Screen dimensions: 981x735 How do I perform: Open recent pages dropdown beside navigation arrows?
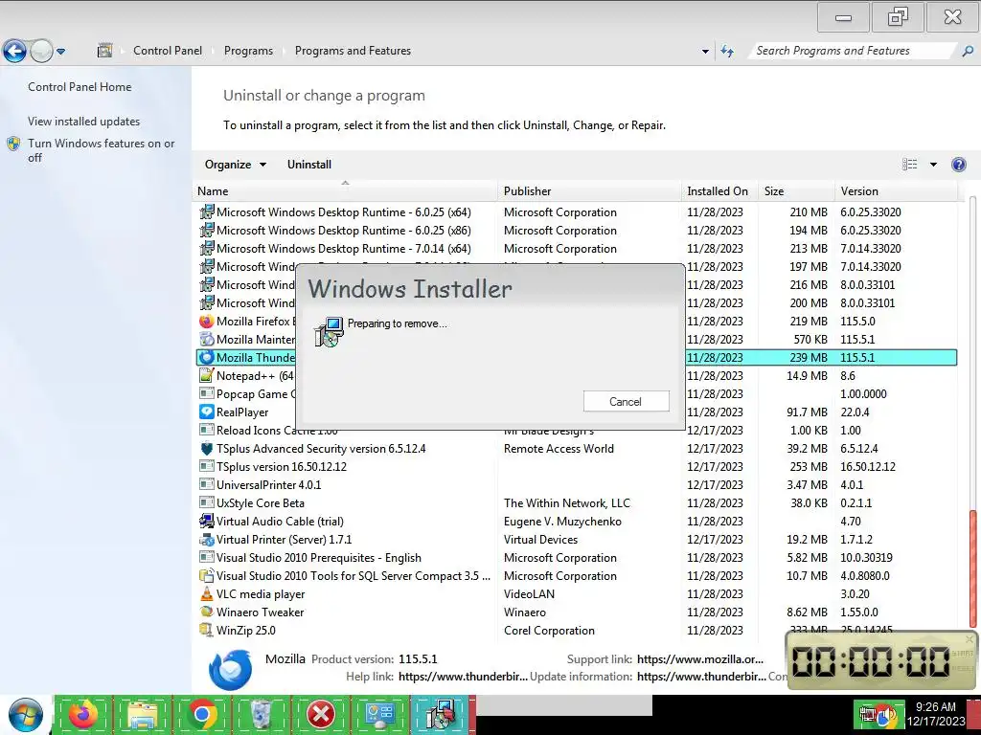[60, 52]
